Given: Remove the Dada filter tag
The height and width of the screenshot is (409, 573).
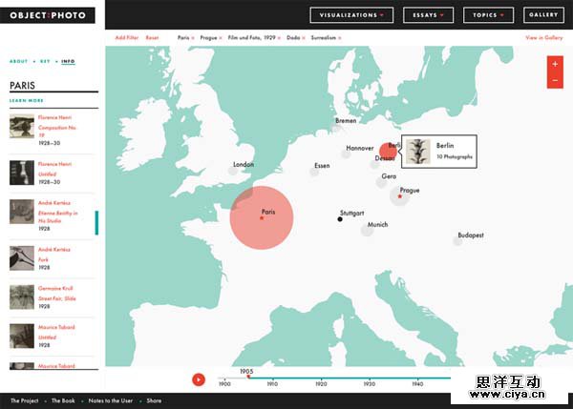Looking at the screenshot, I should pyautogui.click(x=306, y=38).
